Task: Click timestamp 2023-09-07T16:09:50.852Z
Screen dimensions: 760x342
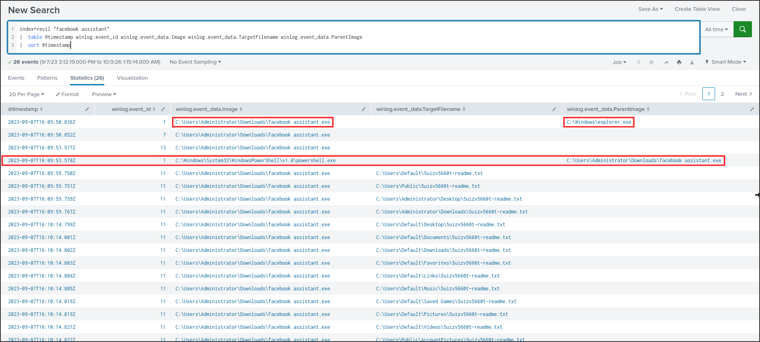Action: point(42,135)
